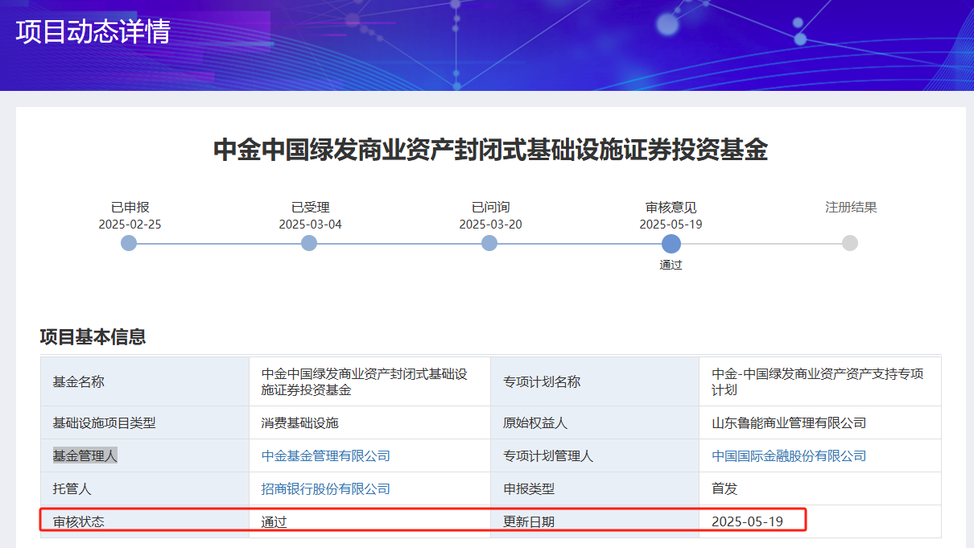The image size is (974, 548).
Task: Click the 2025-05-19 value in the table
Action: [747, 521]
